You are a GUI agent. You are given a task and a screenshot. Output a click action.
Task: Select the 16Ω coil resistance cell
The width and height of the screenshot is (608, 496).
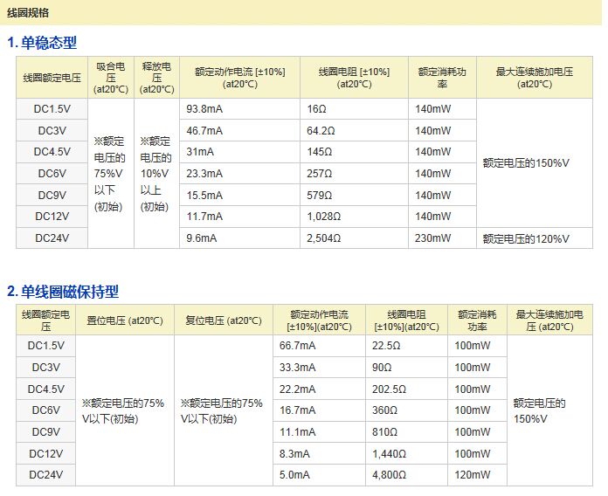click(316, 109)
